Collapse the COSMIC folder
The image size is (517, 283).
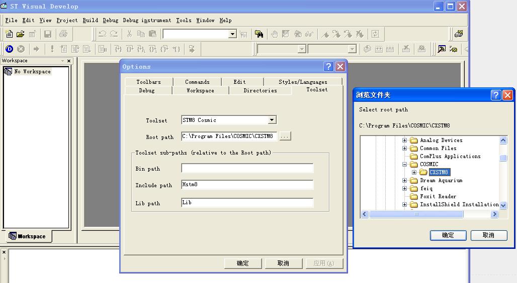[404, 164]
